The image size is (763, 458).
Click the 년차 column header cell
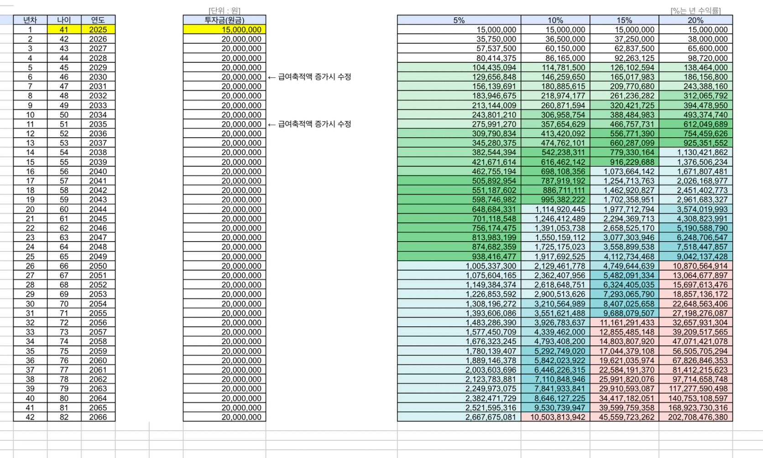point(30,20)
